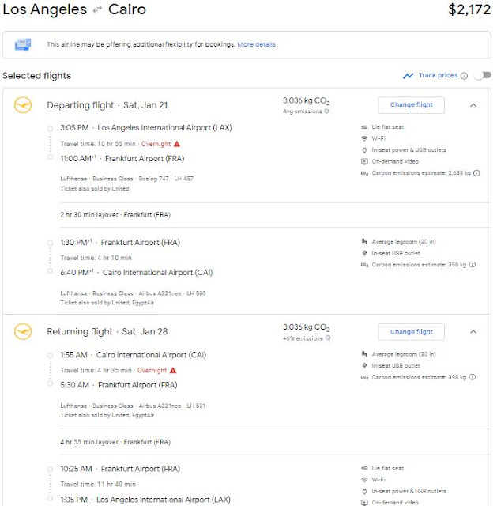Click the round-trip arrows between city names
This screenshot has width=497, height=506.
click(97, 10)
